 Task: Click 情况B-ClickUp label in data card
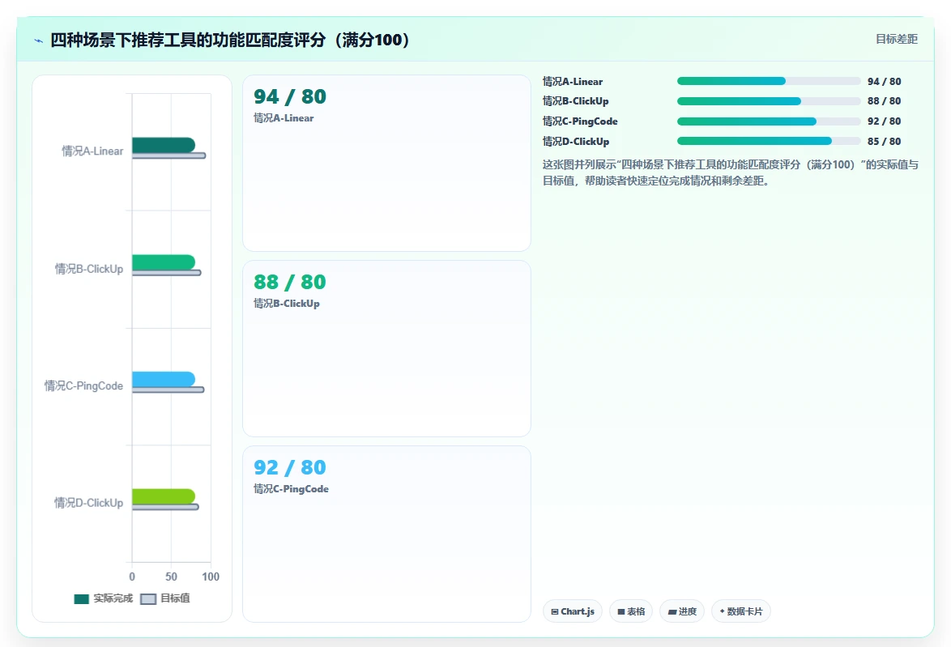point(286,303)
